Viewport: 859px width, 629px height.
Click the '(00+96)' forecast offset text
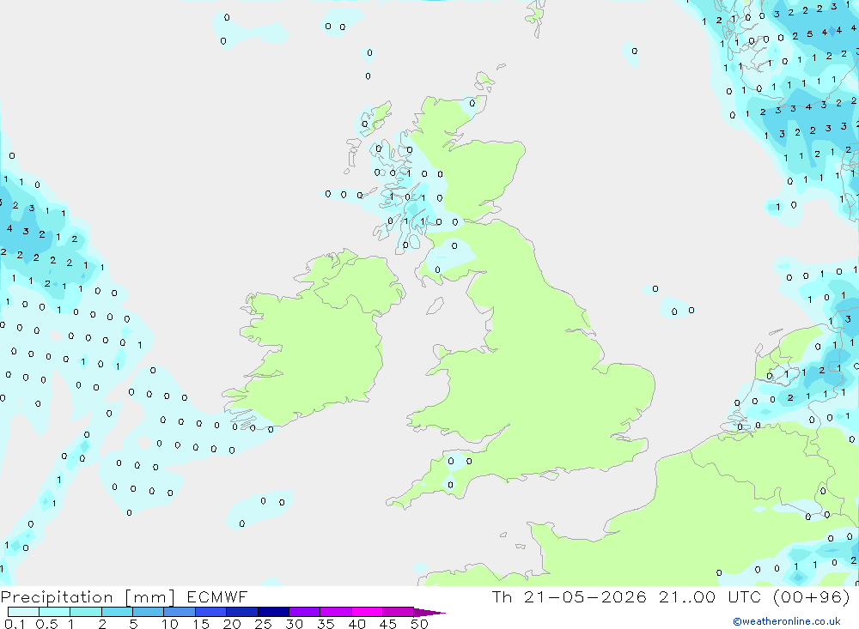coord(811,596)
